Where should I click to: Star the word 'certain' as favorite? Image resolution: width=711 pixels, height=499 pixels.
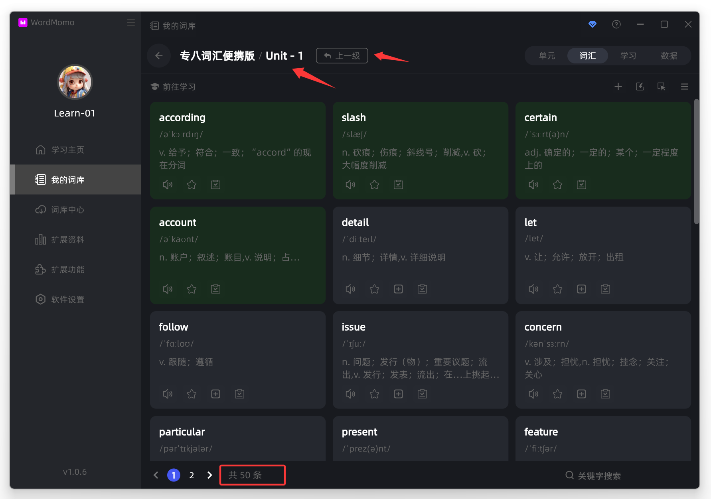pos(557,185)
